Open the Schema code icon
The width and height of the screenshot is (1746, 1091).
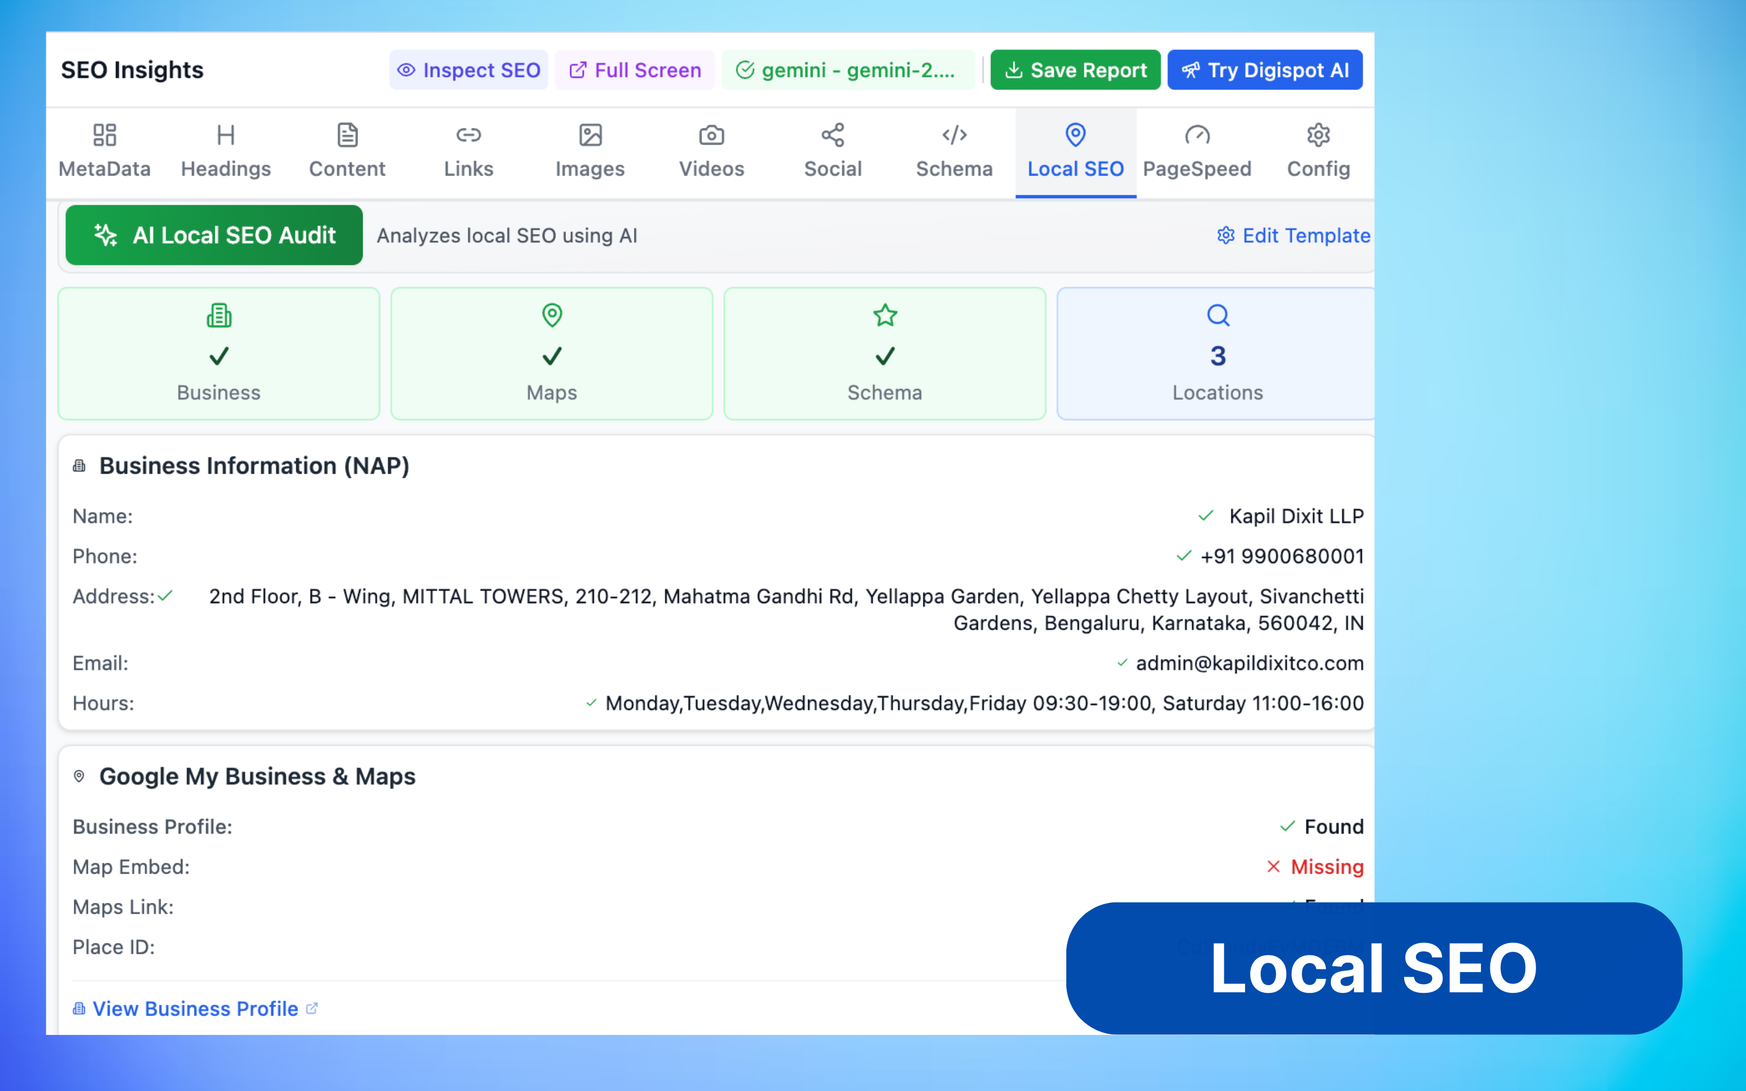(954, 134)
